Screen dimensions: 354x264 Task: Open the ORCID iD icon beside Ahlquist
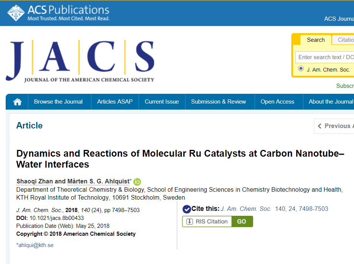pyautogui.click(x=137, y=182)
